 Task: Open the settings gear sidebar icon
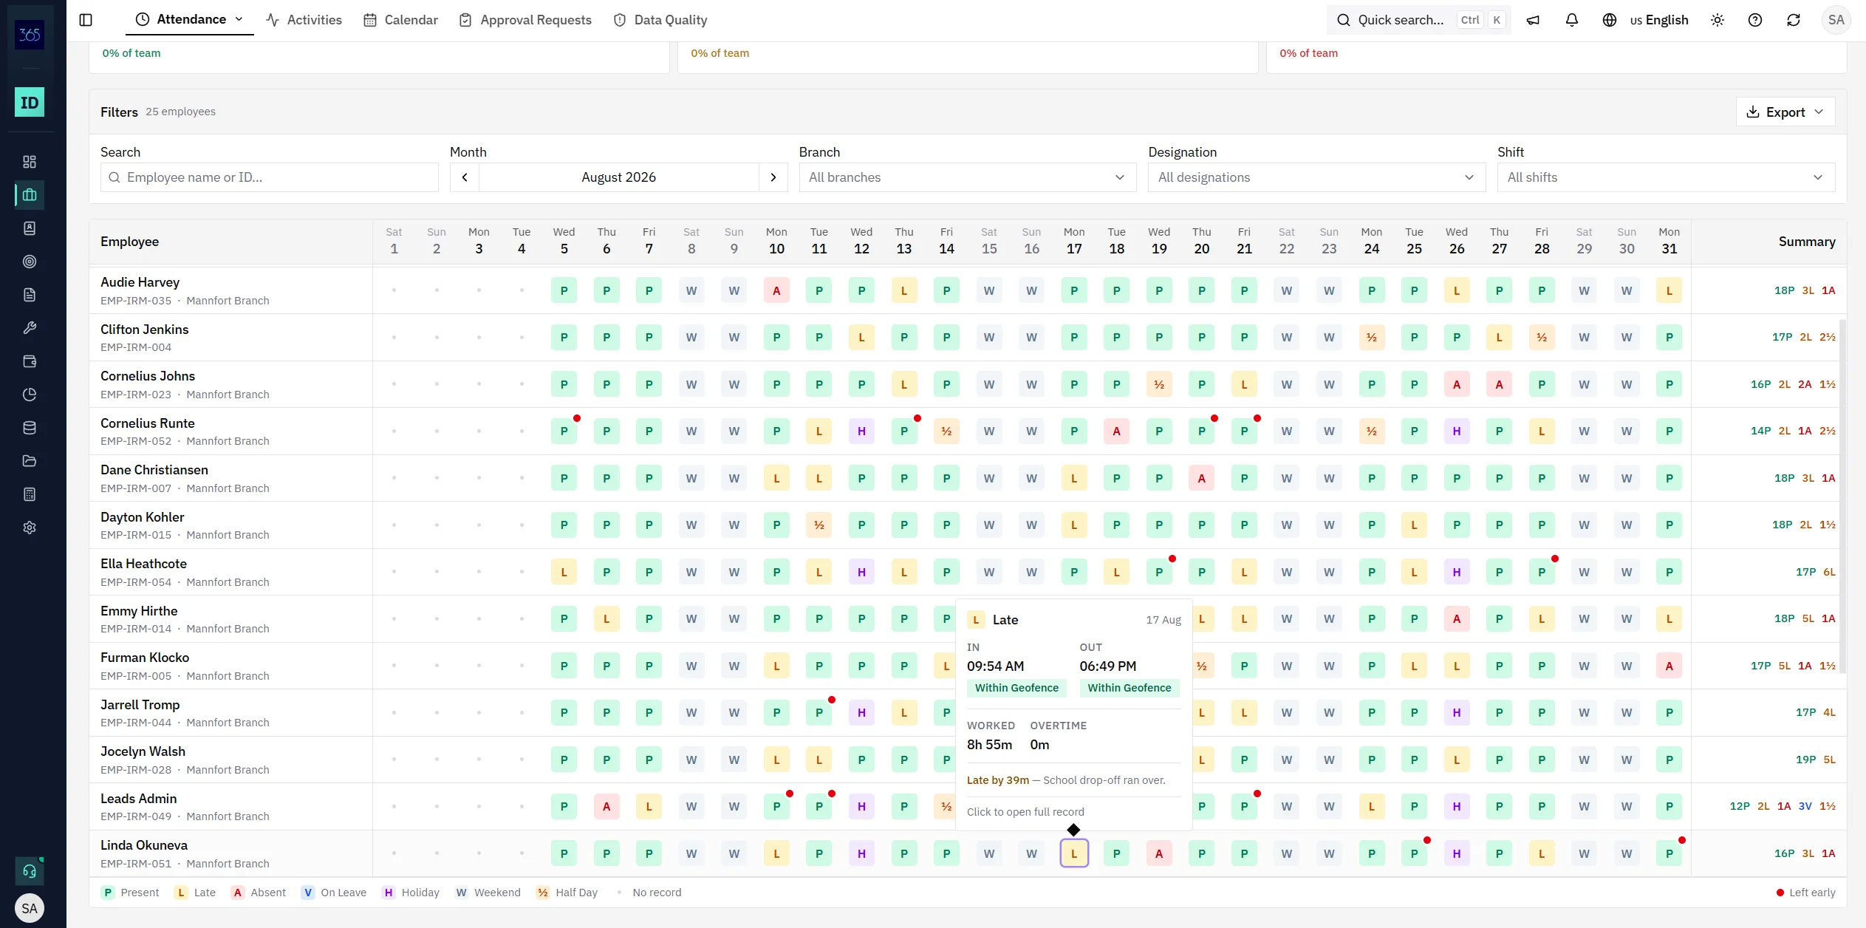coord(30,528)
